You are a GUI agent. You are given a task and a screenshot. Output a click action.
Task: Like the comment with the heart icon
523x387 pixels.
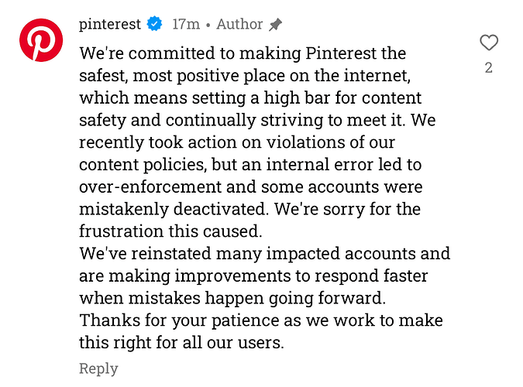pyautogui.click(x=489, y=43)
